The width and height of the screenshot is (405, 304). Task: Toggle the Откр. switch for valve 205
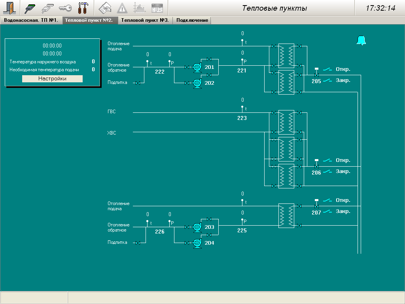click(x=328, y=69)
